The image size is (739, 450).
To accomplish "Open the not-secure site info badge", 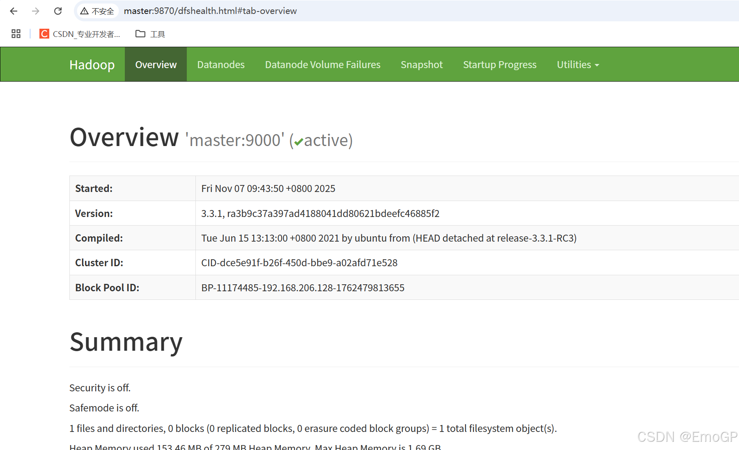I will (97, 11).
